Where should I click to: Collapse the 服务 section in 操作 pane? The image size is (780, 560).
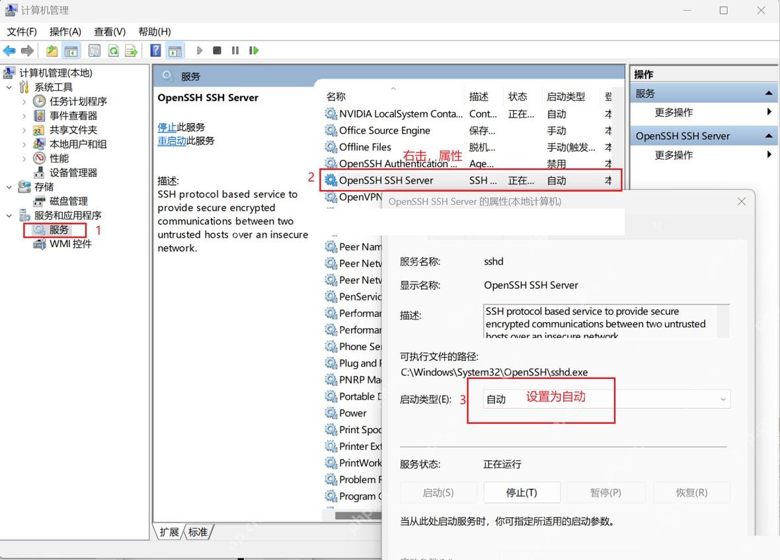768,93
